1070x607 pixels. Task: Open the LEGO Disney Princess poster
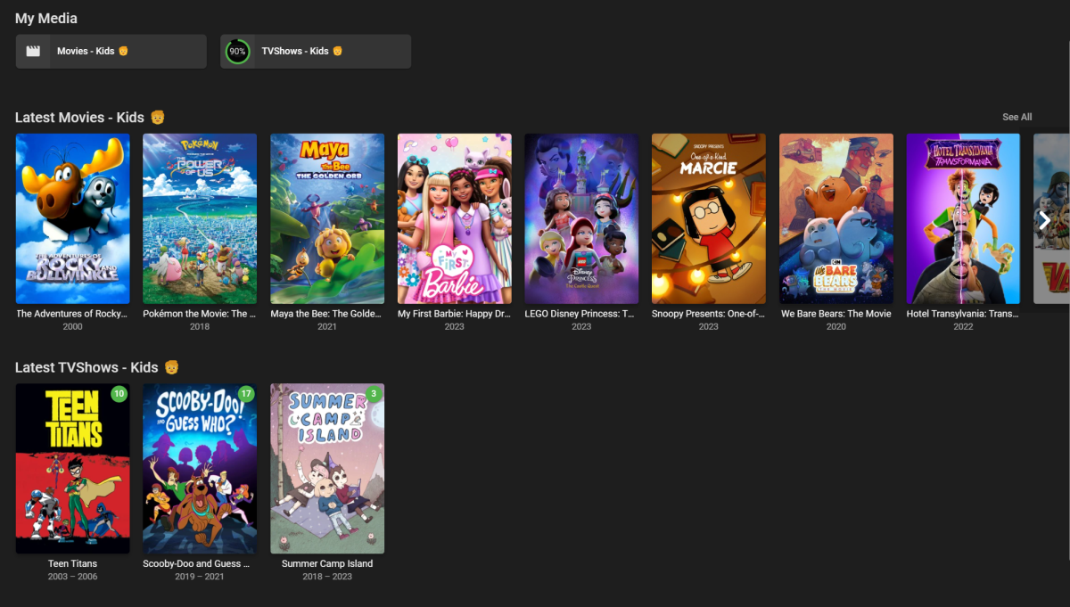(x=581, y=218)
